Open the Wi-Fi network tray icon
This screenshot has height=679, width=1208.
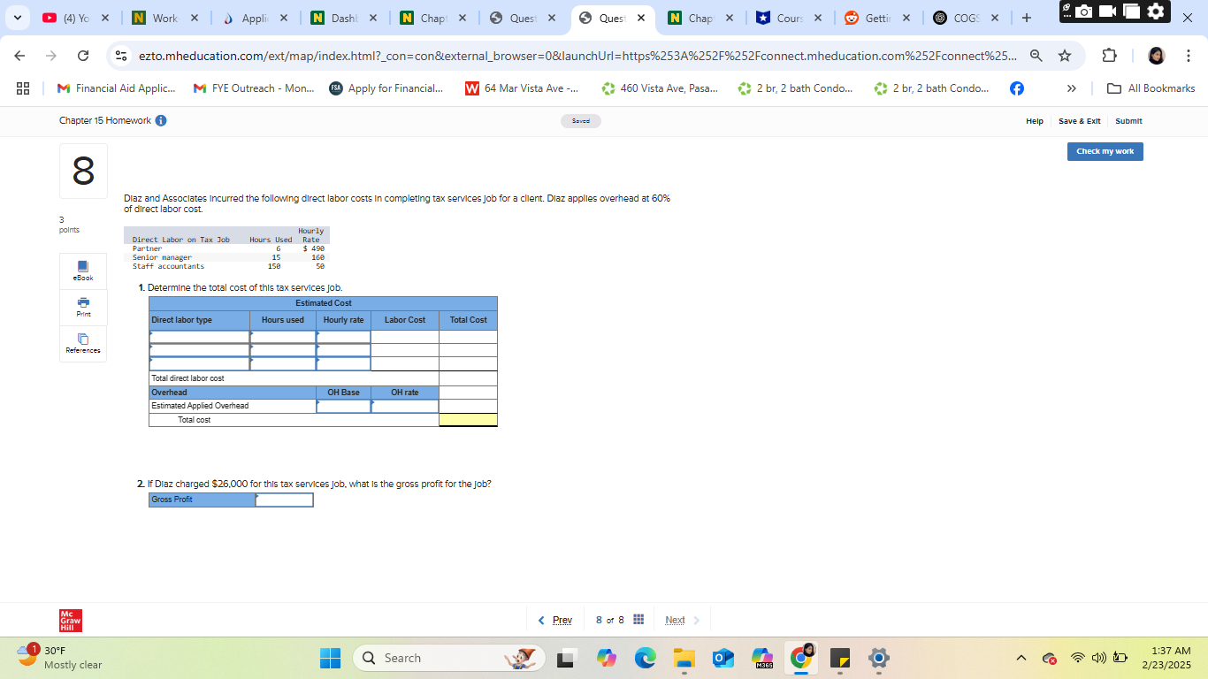[1077, 659]
